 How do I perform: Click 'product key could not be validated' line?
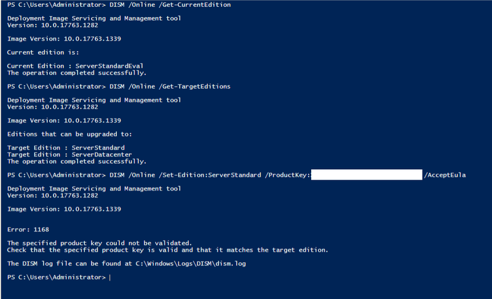click(100, 243)
